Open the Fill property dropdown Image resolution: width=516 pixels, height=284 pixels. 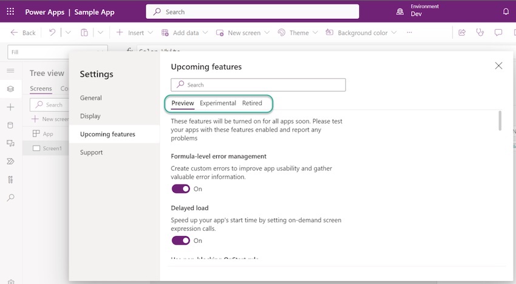[x=58, y=52]
